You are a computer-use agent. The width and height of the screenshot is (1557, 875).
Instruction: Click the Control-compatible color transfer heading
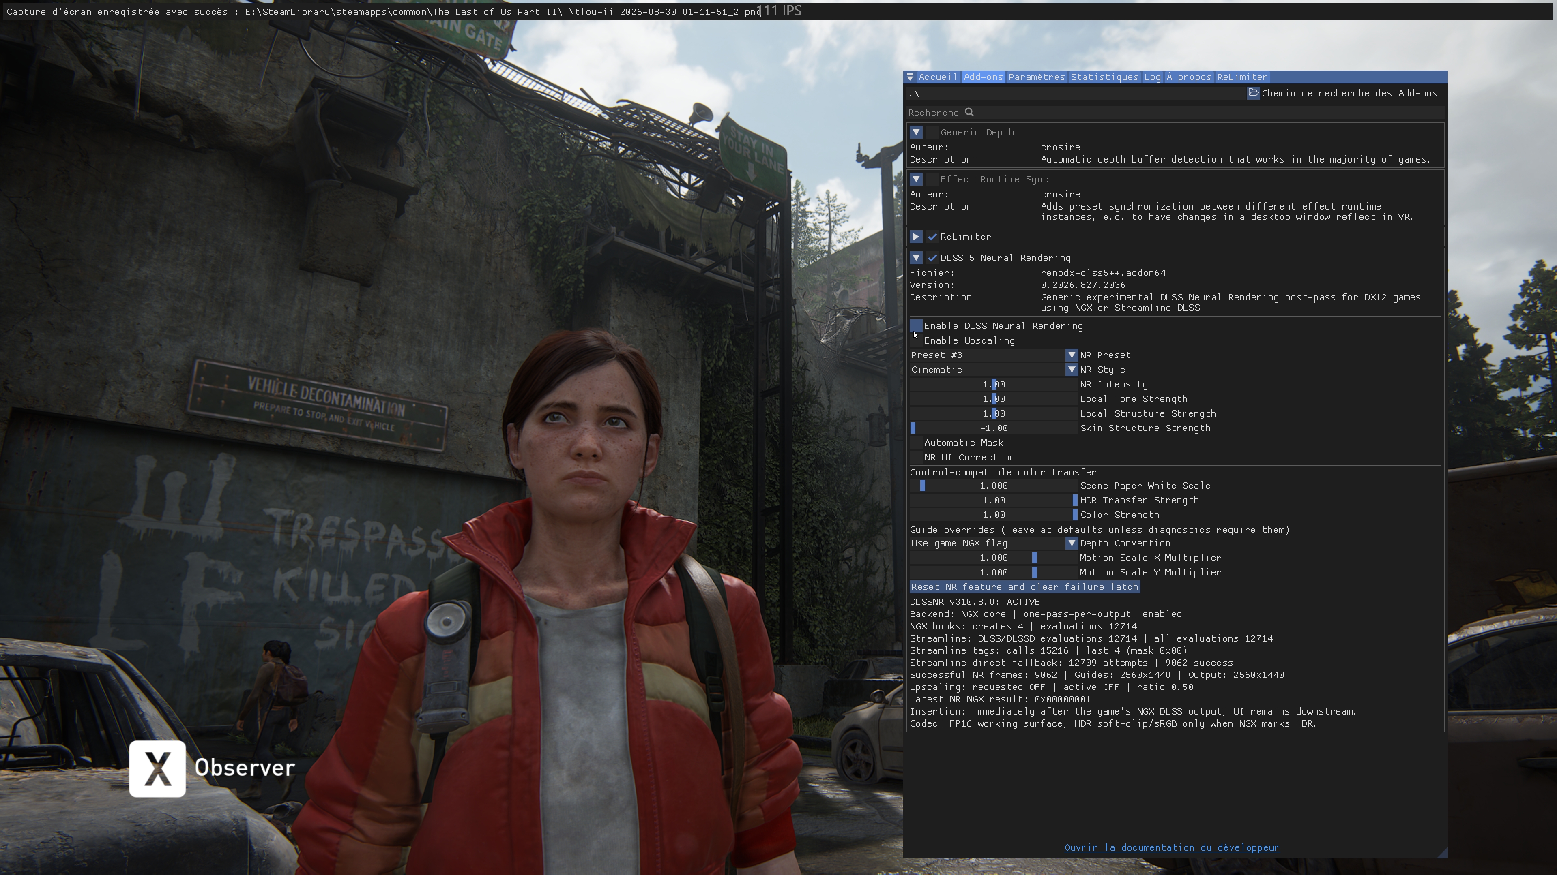coord(1003,472)
